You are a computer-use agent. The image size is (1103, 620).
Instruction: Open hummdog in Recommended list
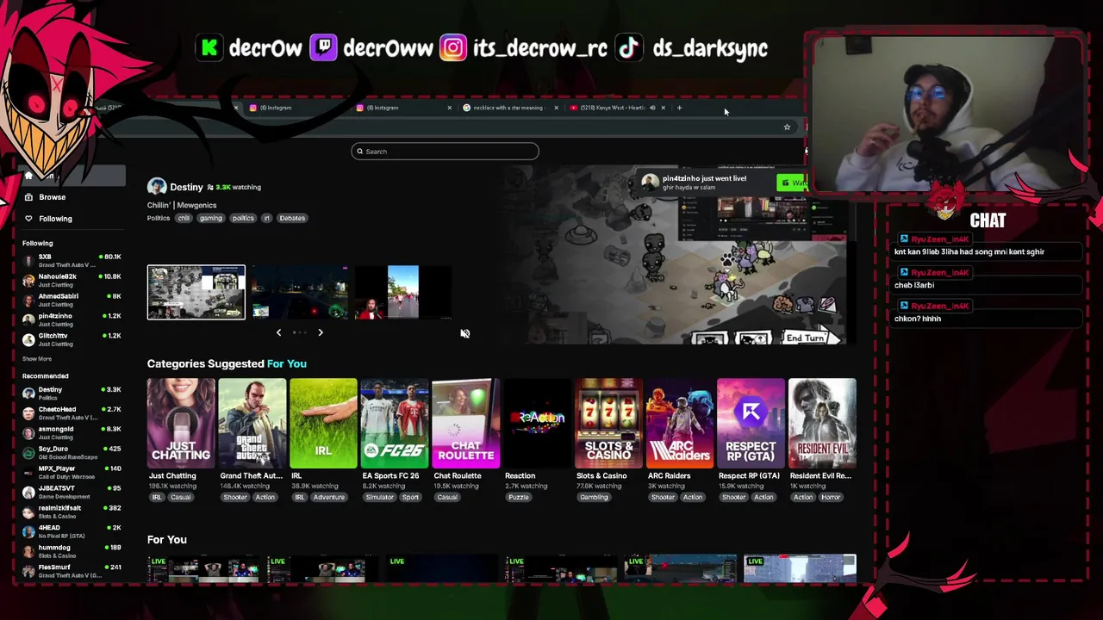click(72, 552)
